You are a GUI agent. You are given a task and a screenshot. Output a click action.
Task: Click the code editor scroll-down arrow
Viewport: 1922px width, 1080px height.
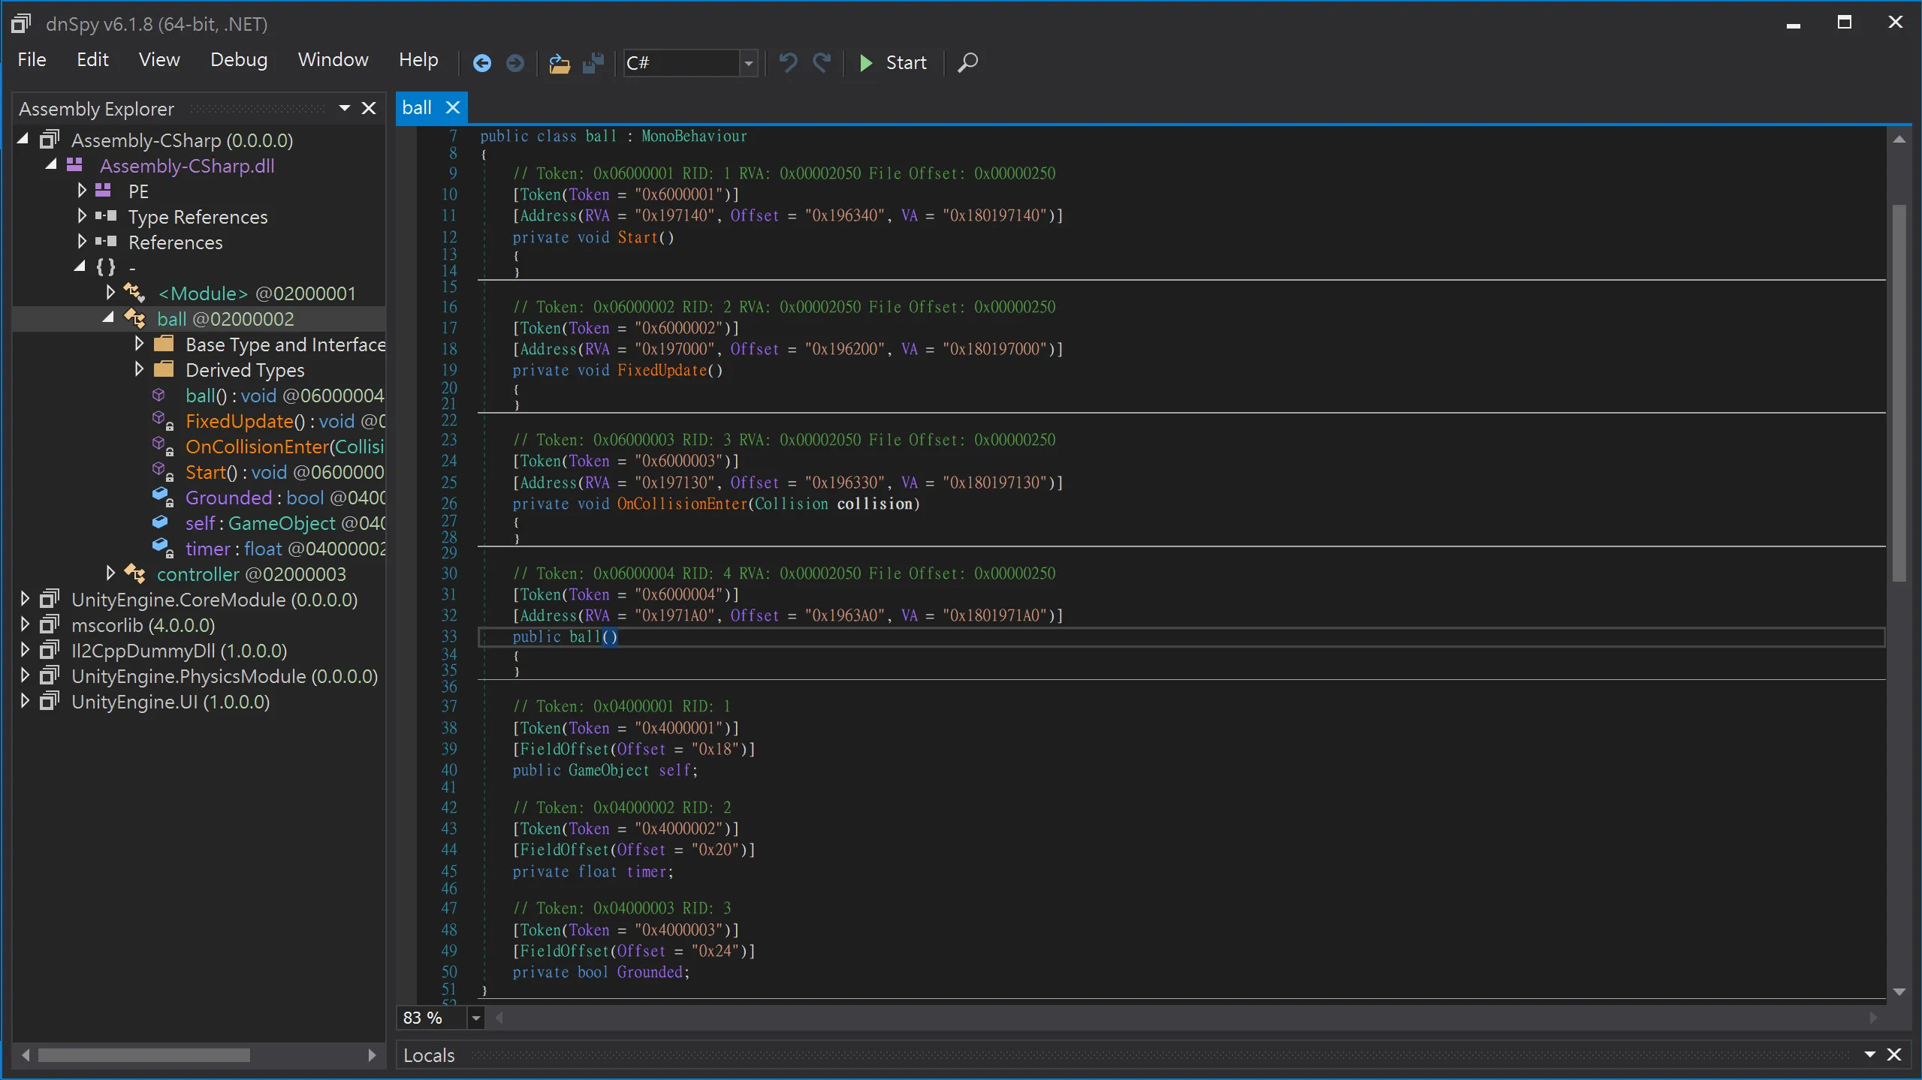pyautogui.click(x=1899, y=992)
